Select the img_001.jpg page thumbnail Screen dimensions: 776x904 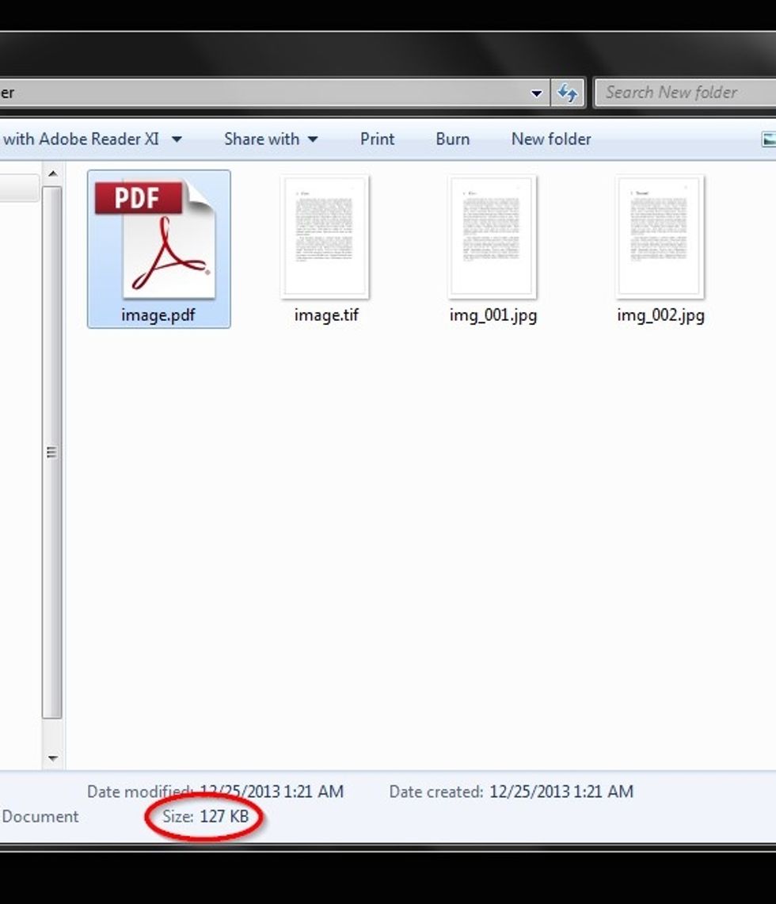[493, 236]
